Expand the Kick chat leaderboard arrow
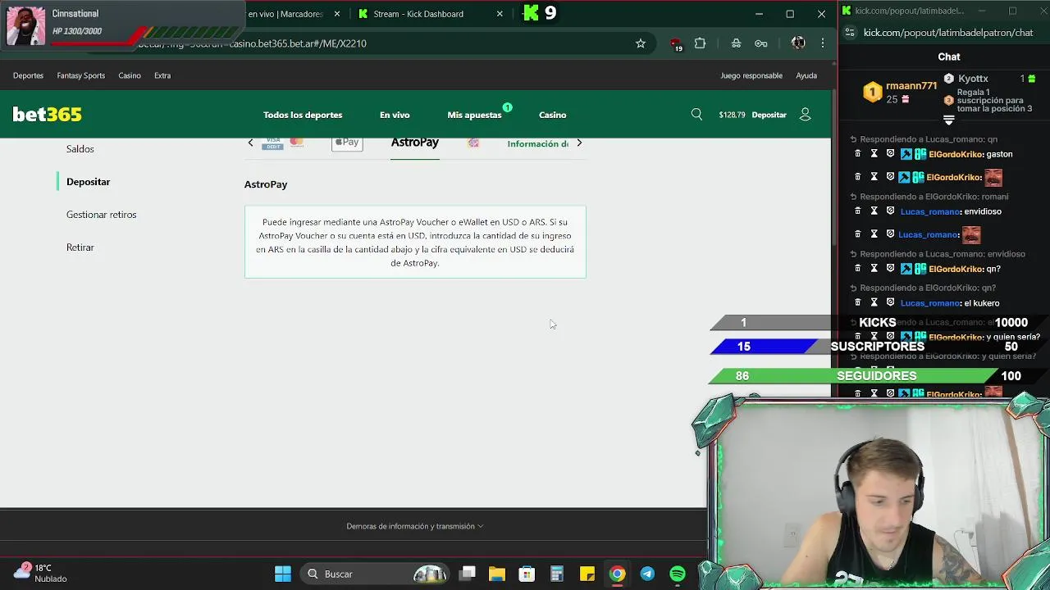The image size is (1050, 590). (948, 120)
